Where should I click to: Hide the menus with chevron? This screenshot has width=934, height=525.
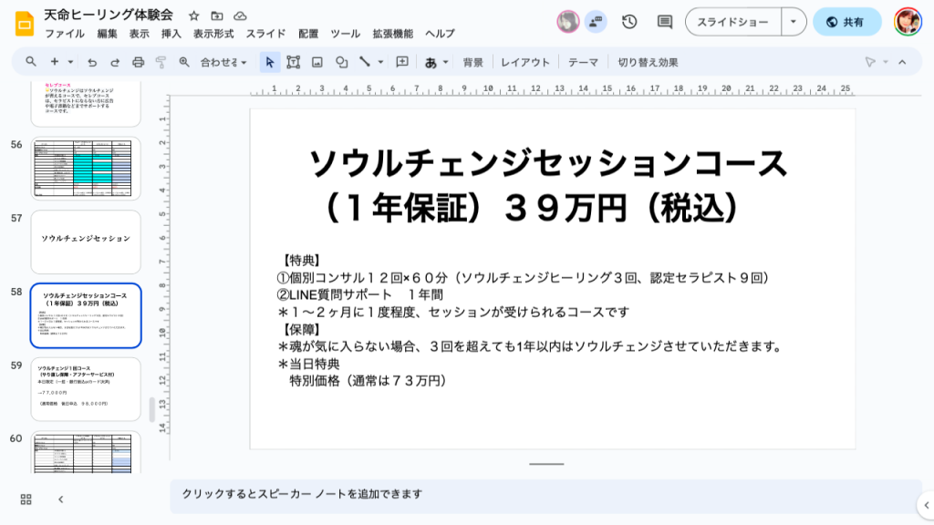point(902,62)
